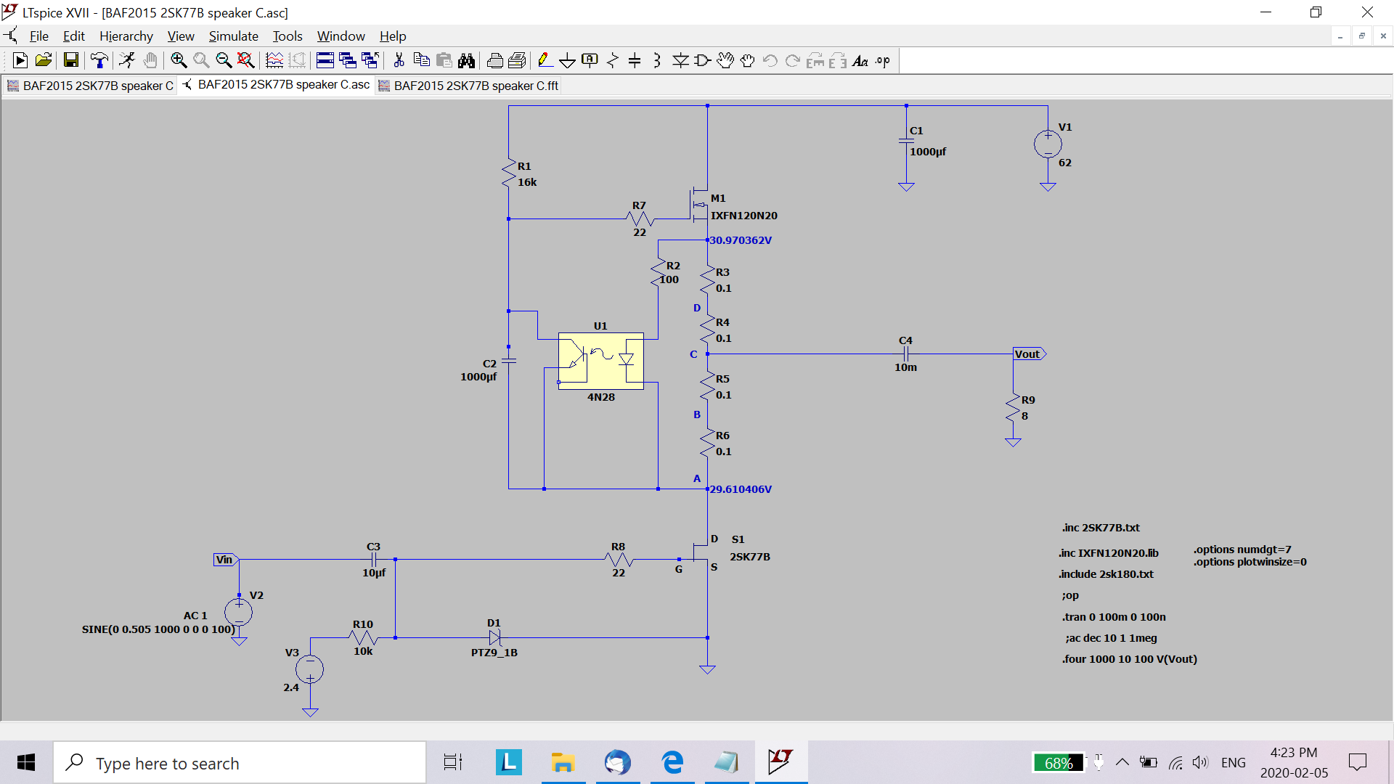The width and height of the screenshot is (1394, 784).
Task: Click the .tran 0 100m 0 100n directive
Action: point(1114,617)
